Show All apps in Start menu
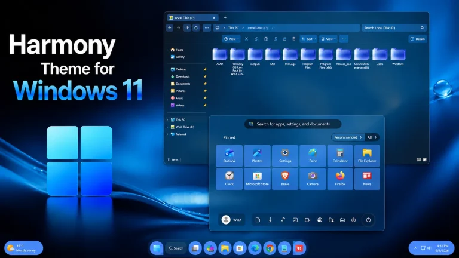The width and height of the screenshot is (459, 258). [372, 137]
